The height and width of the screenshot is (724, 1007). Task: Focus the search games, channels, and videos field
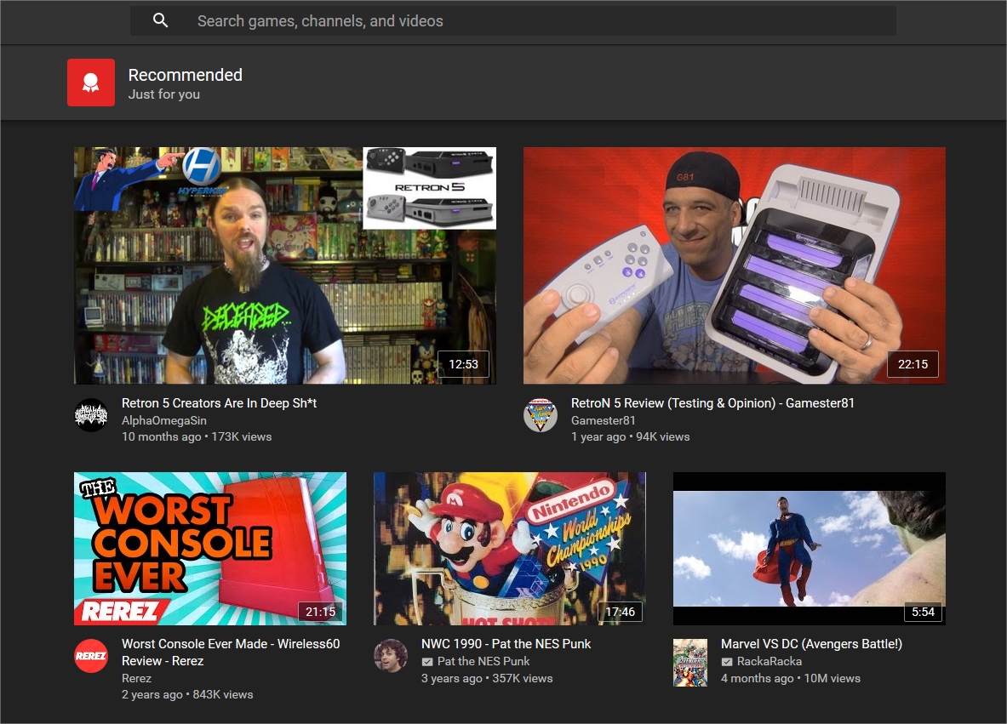tap(513, 21)
